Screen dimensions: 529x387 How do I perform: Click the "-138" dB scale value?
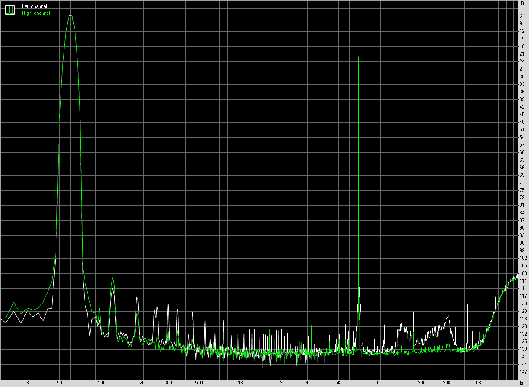pos(523,349)
